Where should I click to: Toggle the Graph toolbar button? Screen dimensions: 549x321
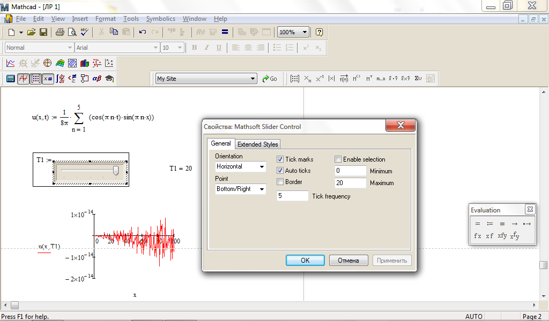[x=23, y=79]
